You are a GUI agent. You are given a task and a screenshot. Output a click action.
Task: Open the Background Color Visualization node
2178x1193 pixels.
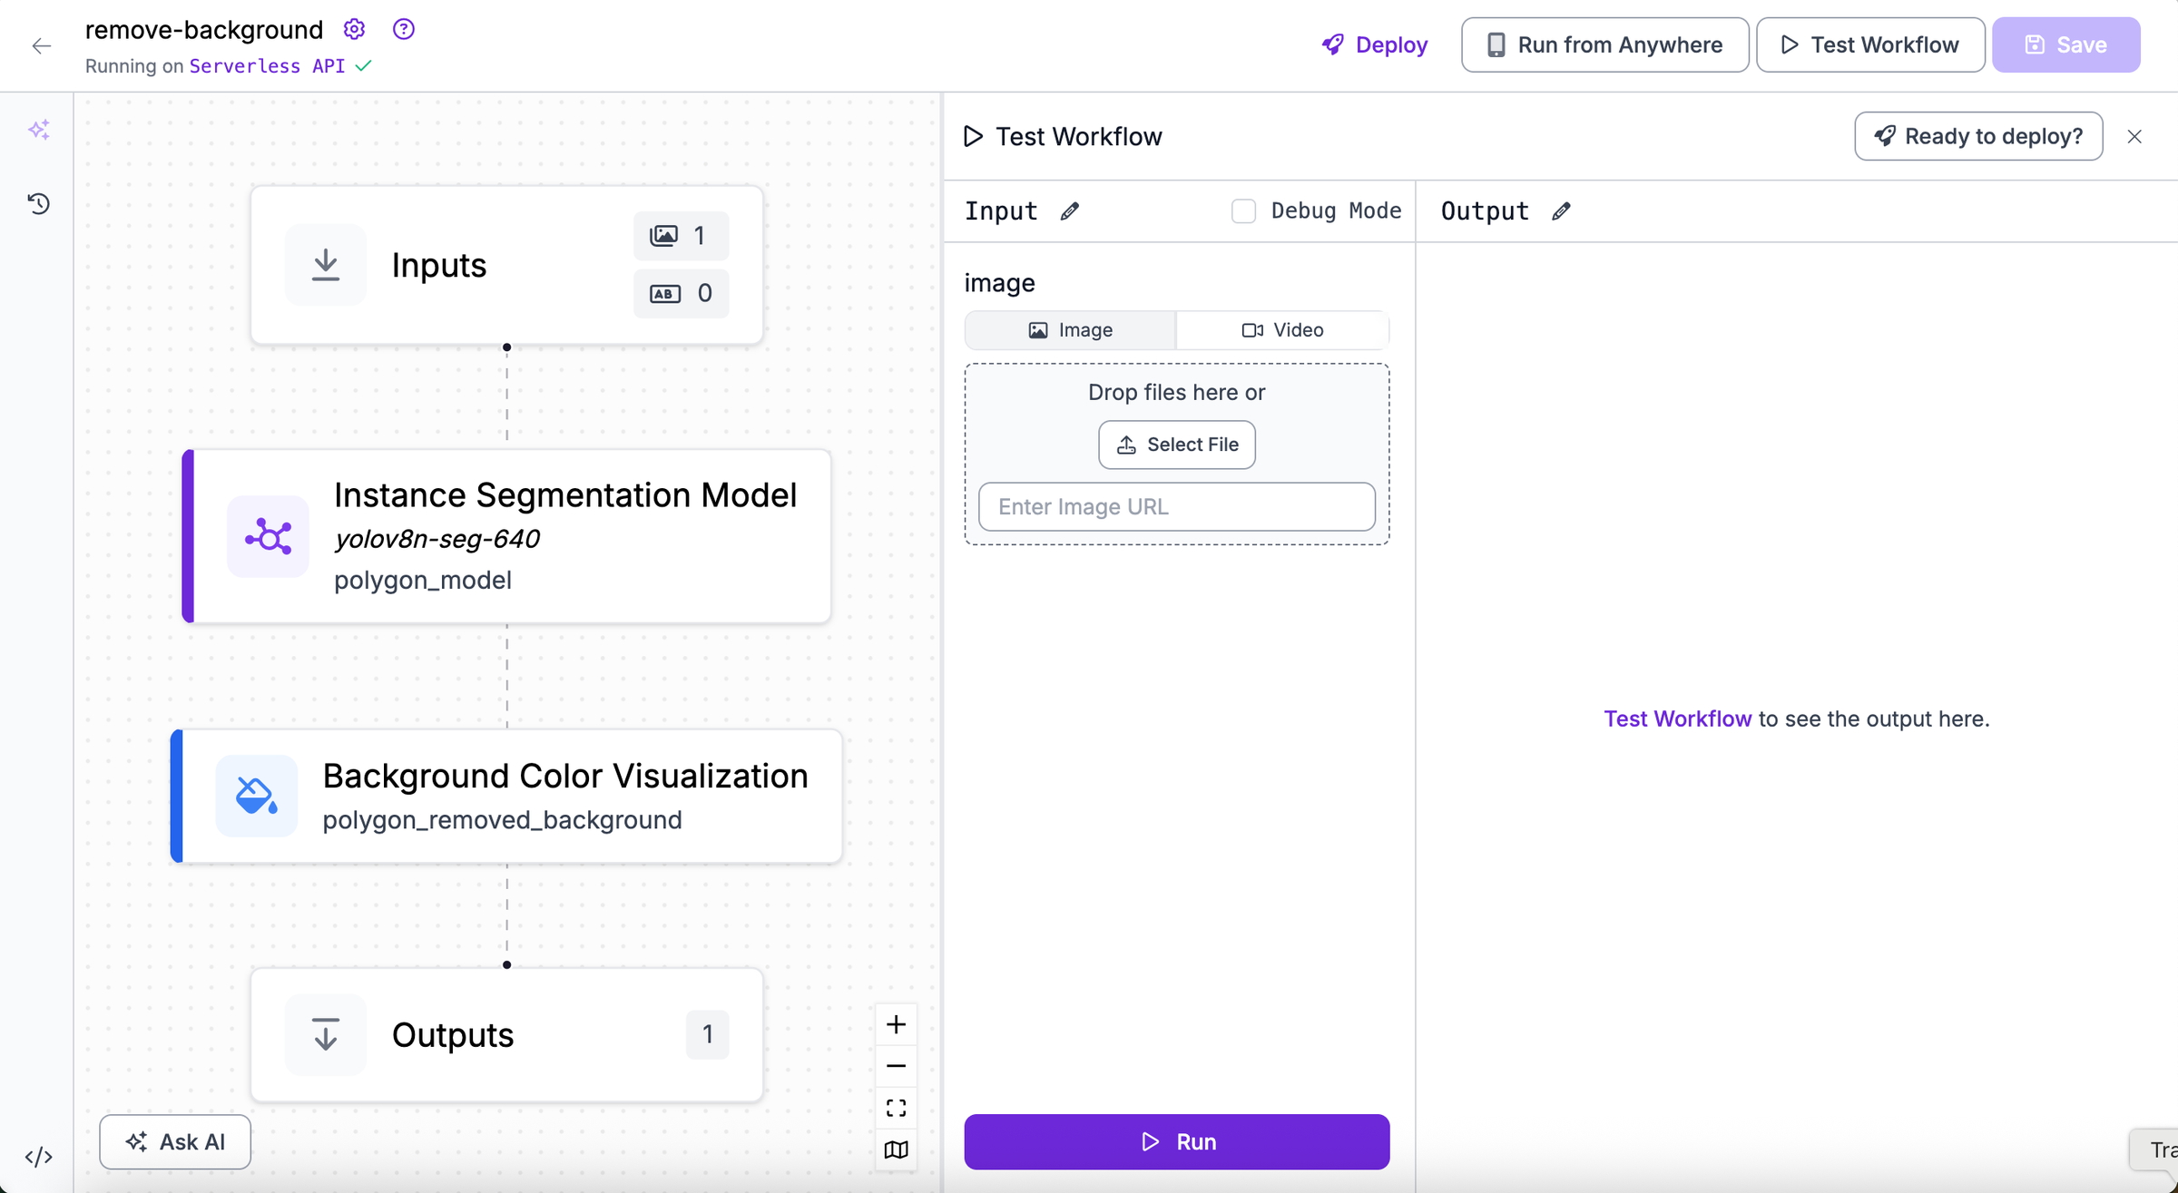point(506,796)
